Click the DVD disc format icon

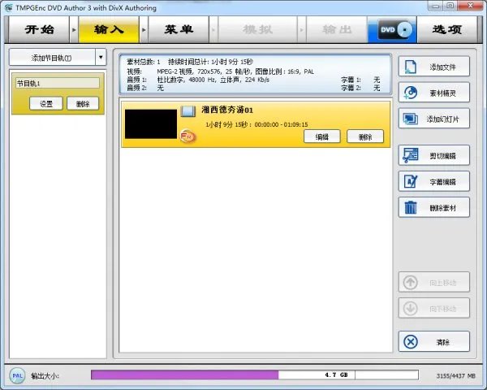coord(392,30)
